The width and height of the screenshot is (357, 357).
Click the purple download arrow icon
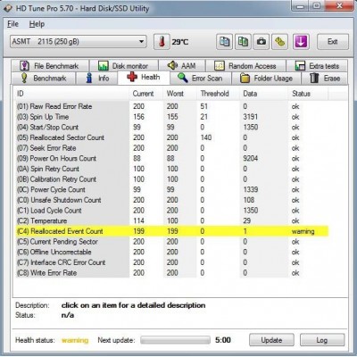coord(301,42)
